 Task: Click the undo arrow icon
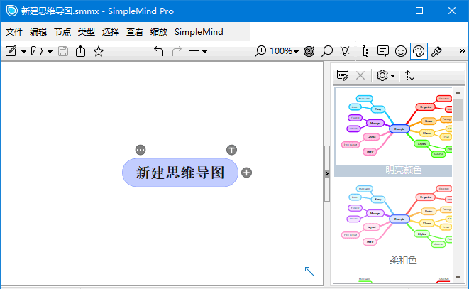[x=158, y=51]
